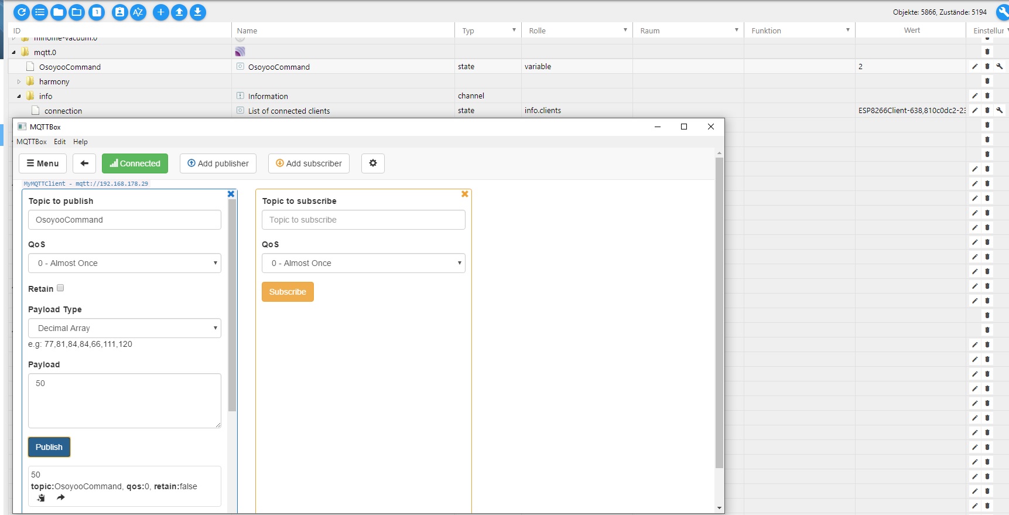Select the OsoyooCommand tree item
The width and height of the screenshot is (1009, 515).
[70, 67]
